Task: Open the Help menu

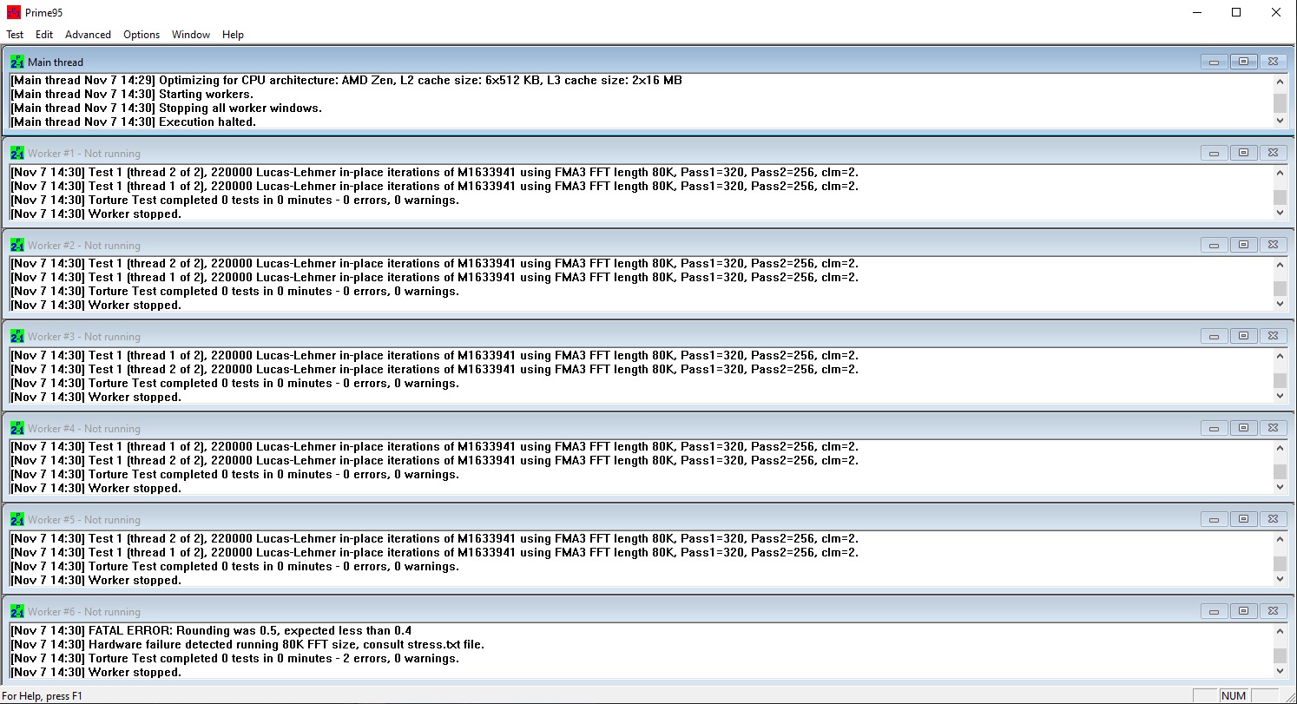Action: point(233,35)
